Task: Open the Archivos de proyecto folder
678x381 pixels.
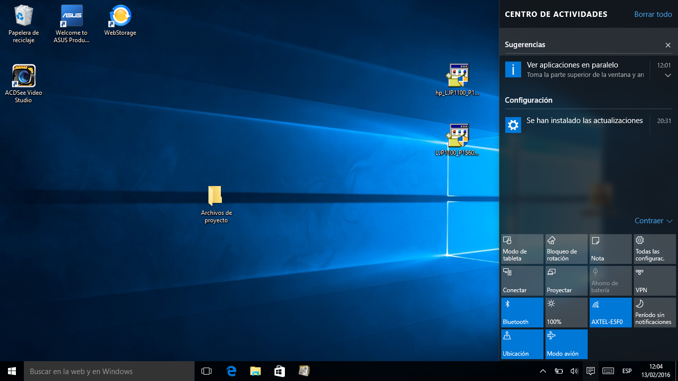Action: (x=215, y=196)
